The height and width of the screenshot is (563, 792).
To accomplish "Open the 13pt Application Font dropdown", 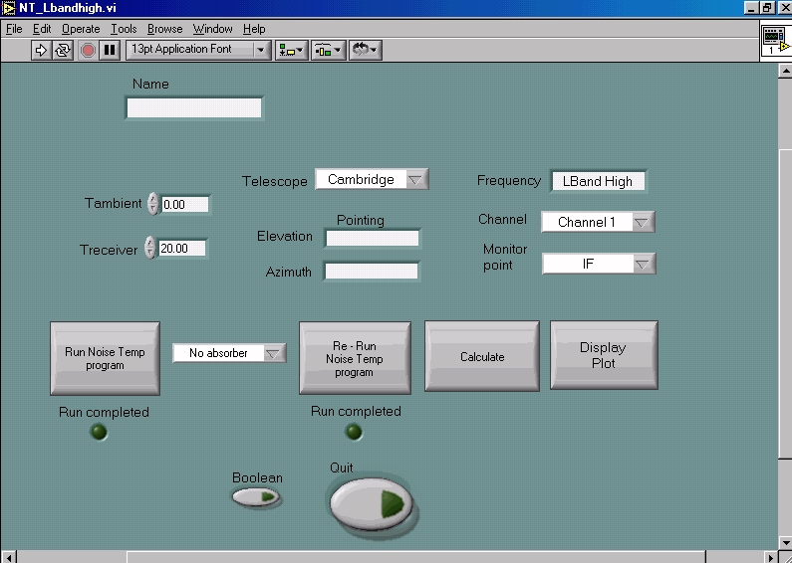I will tap(198, 50).
